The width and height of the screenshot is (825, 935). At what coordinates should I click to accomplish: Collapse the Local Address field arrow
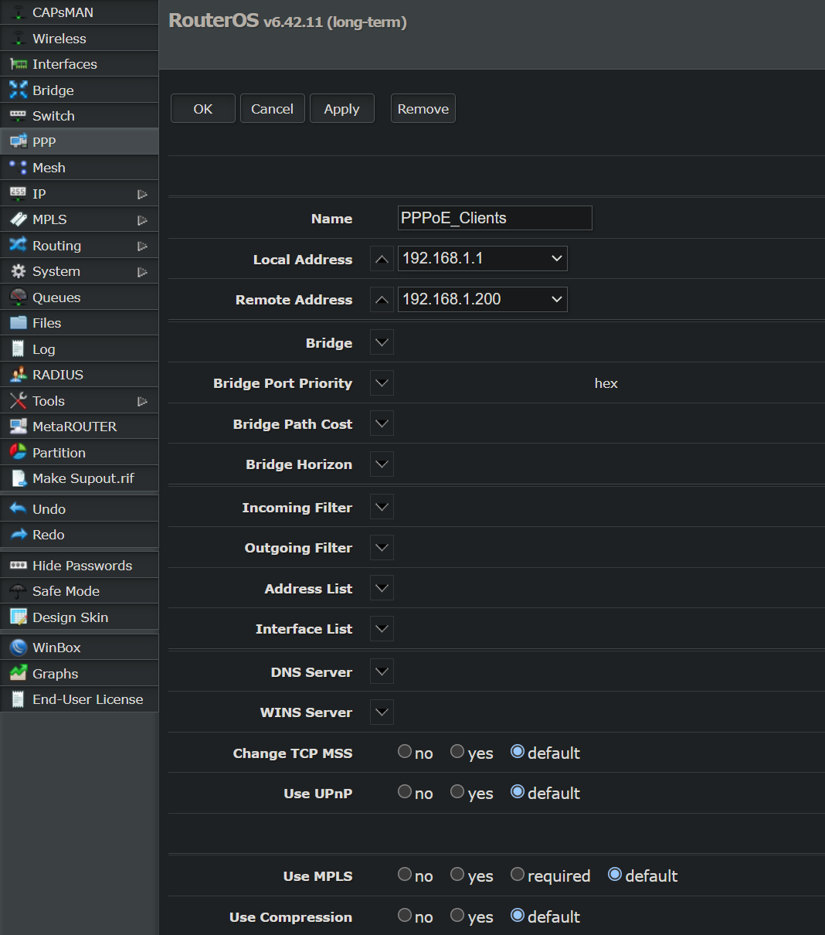[382, 260]
